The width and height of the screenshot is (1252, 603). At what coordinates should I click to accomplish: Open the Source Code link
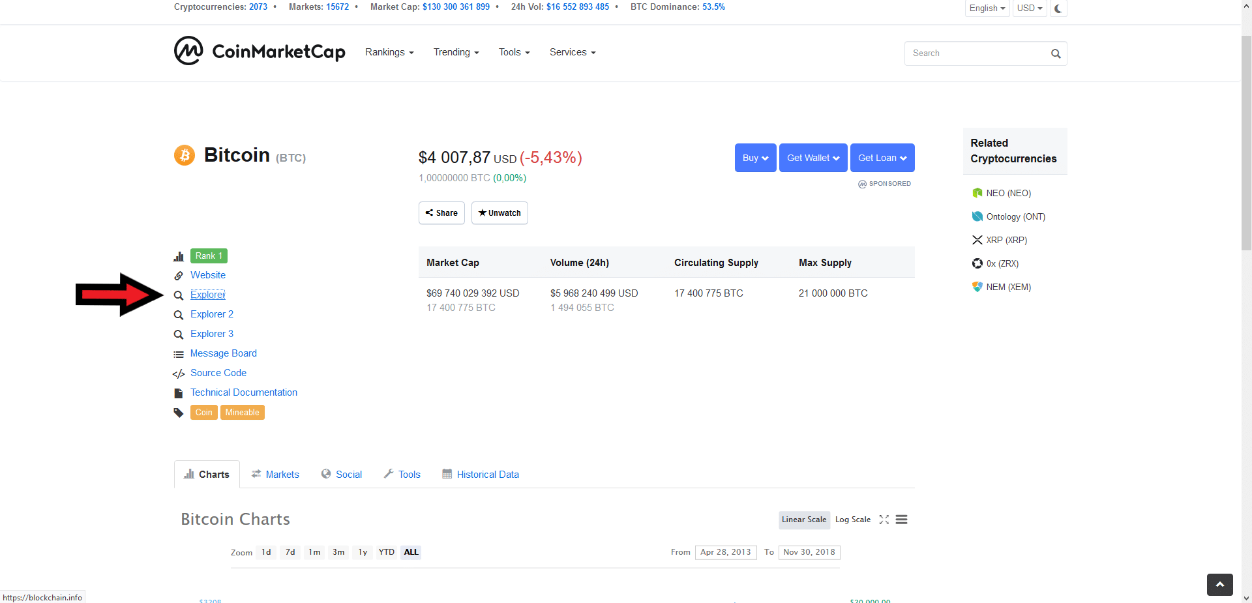pyautogui.click(x=218, y=373)
